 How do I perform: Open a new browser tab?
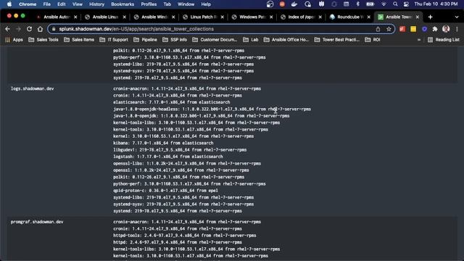430,17
